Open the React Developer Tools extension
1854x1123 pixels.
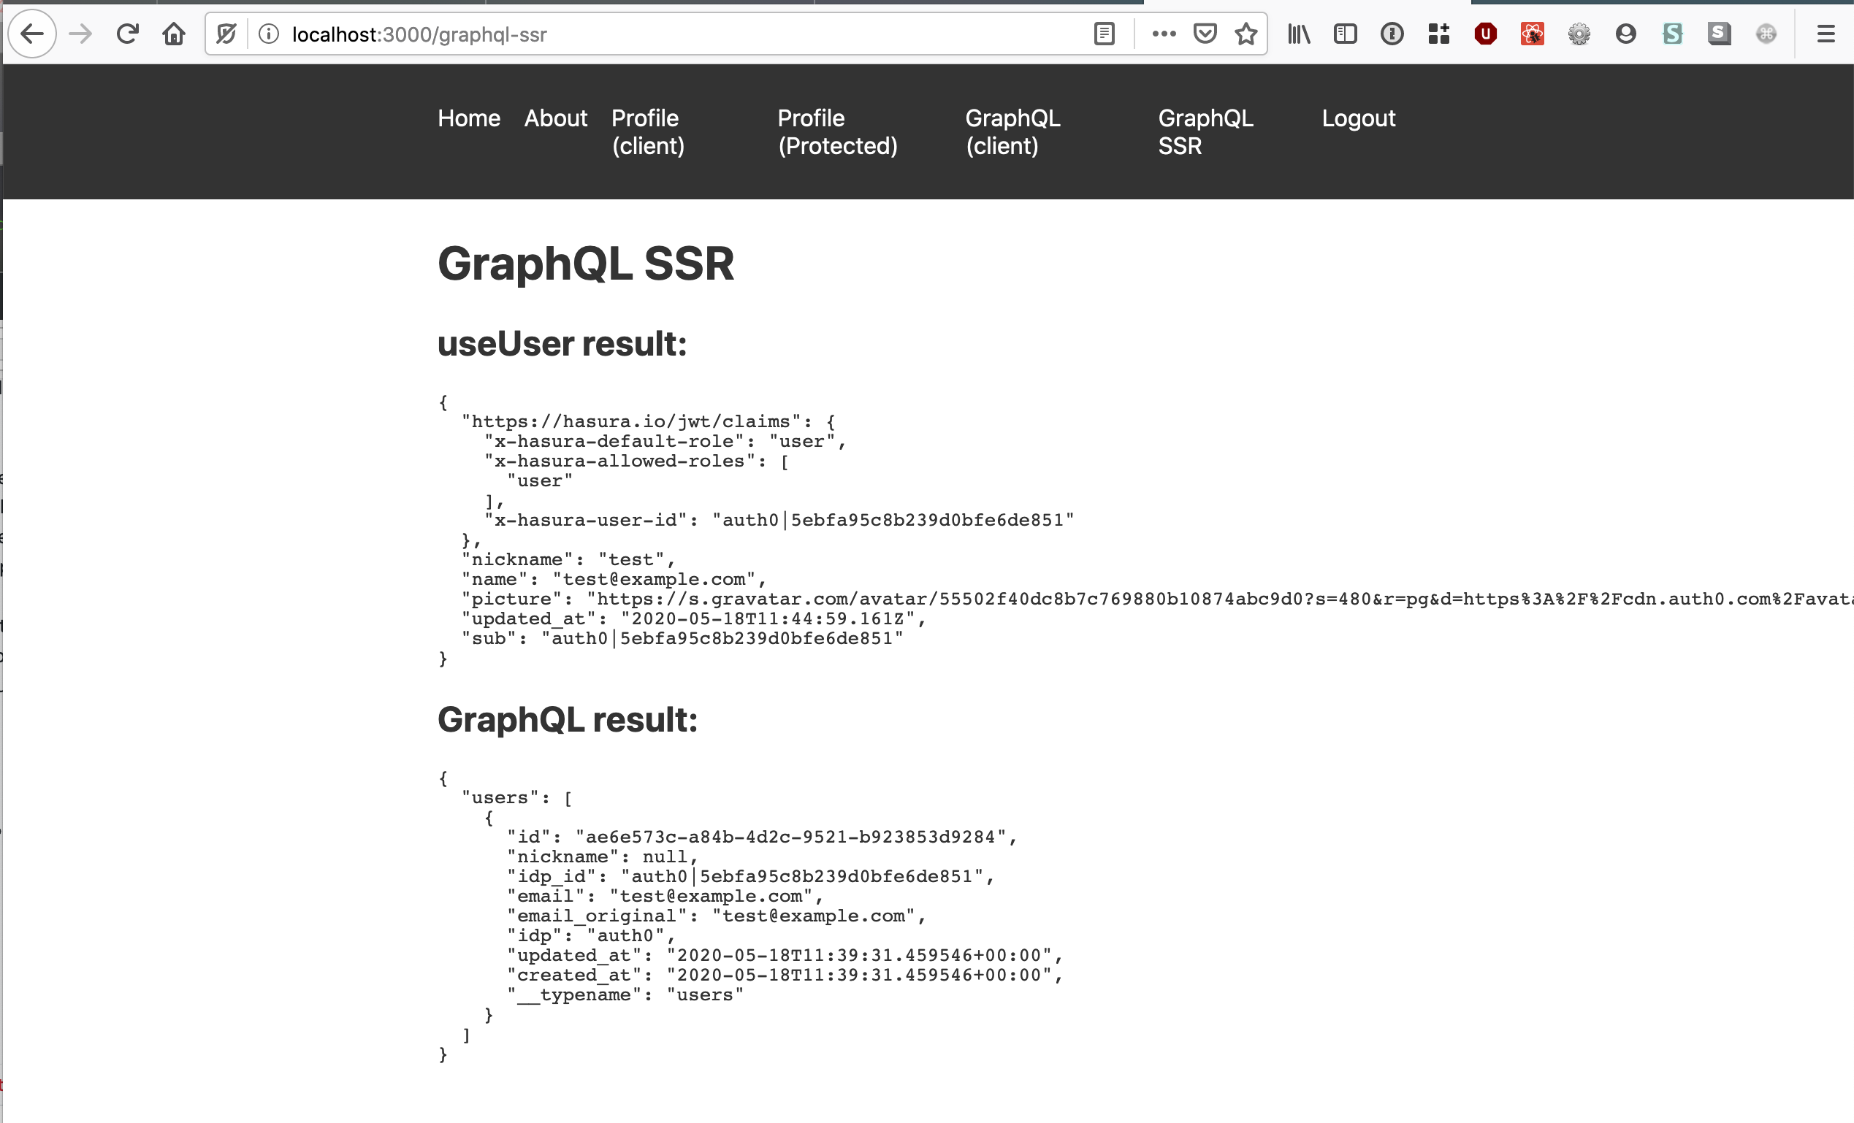[x=1532, y=34]
